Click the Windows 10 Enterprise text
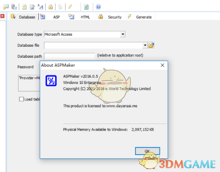The width and height of the screenshot is (220, 172). click(x=82, y=83)
